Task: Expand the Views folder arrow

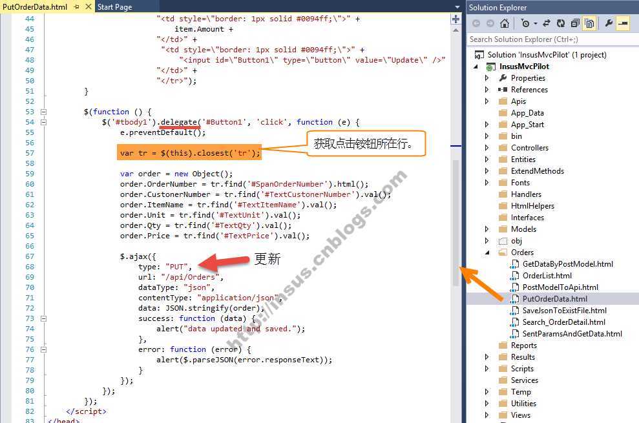Action: click(487, 415)
